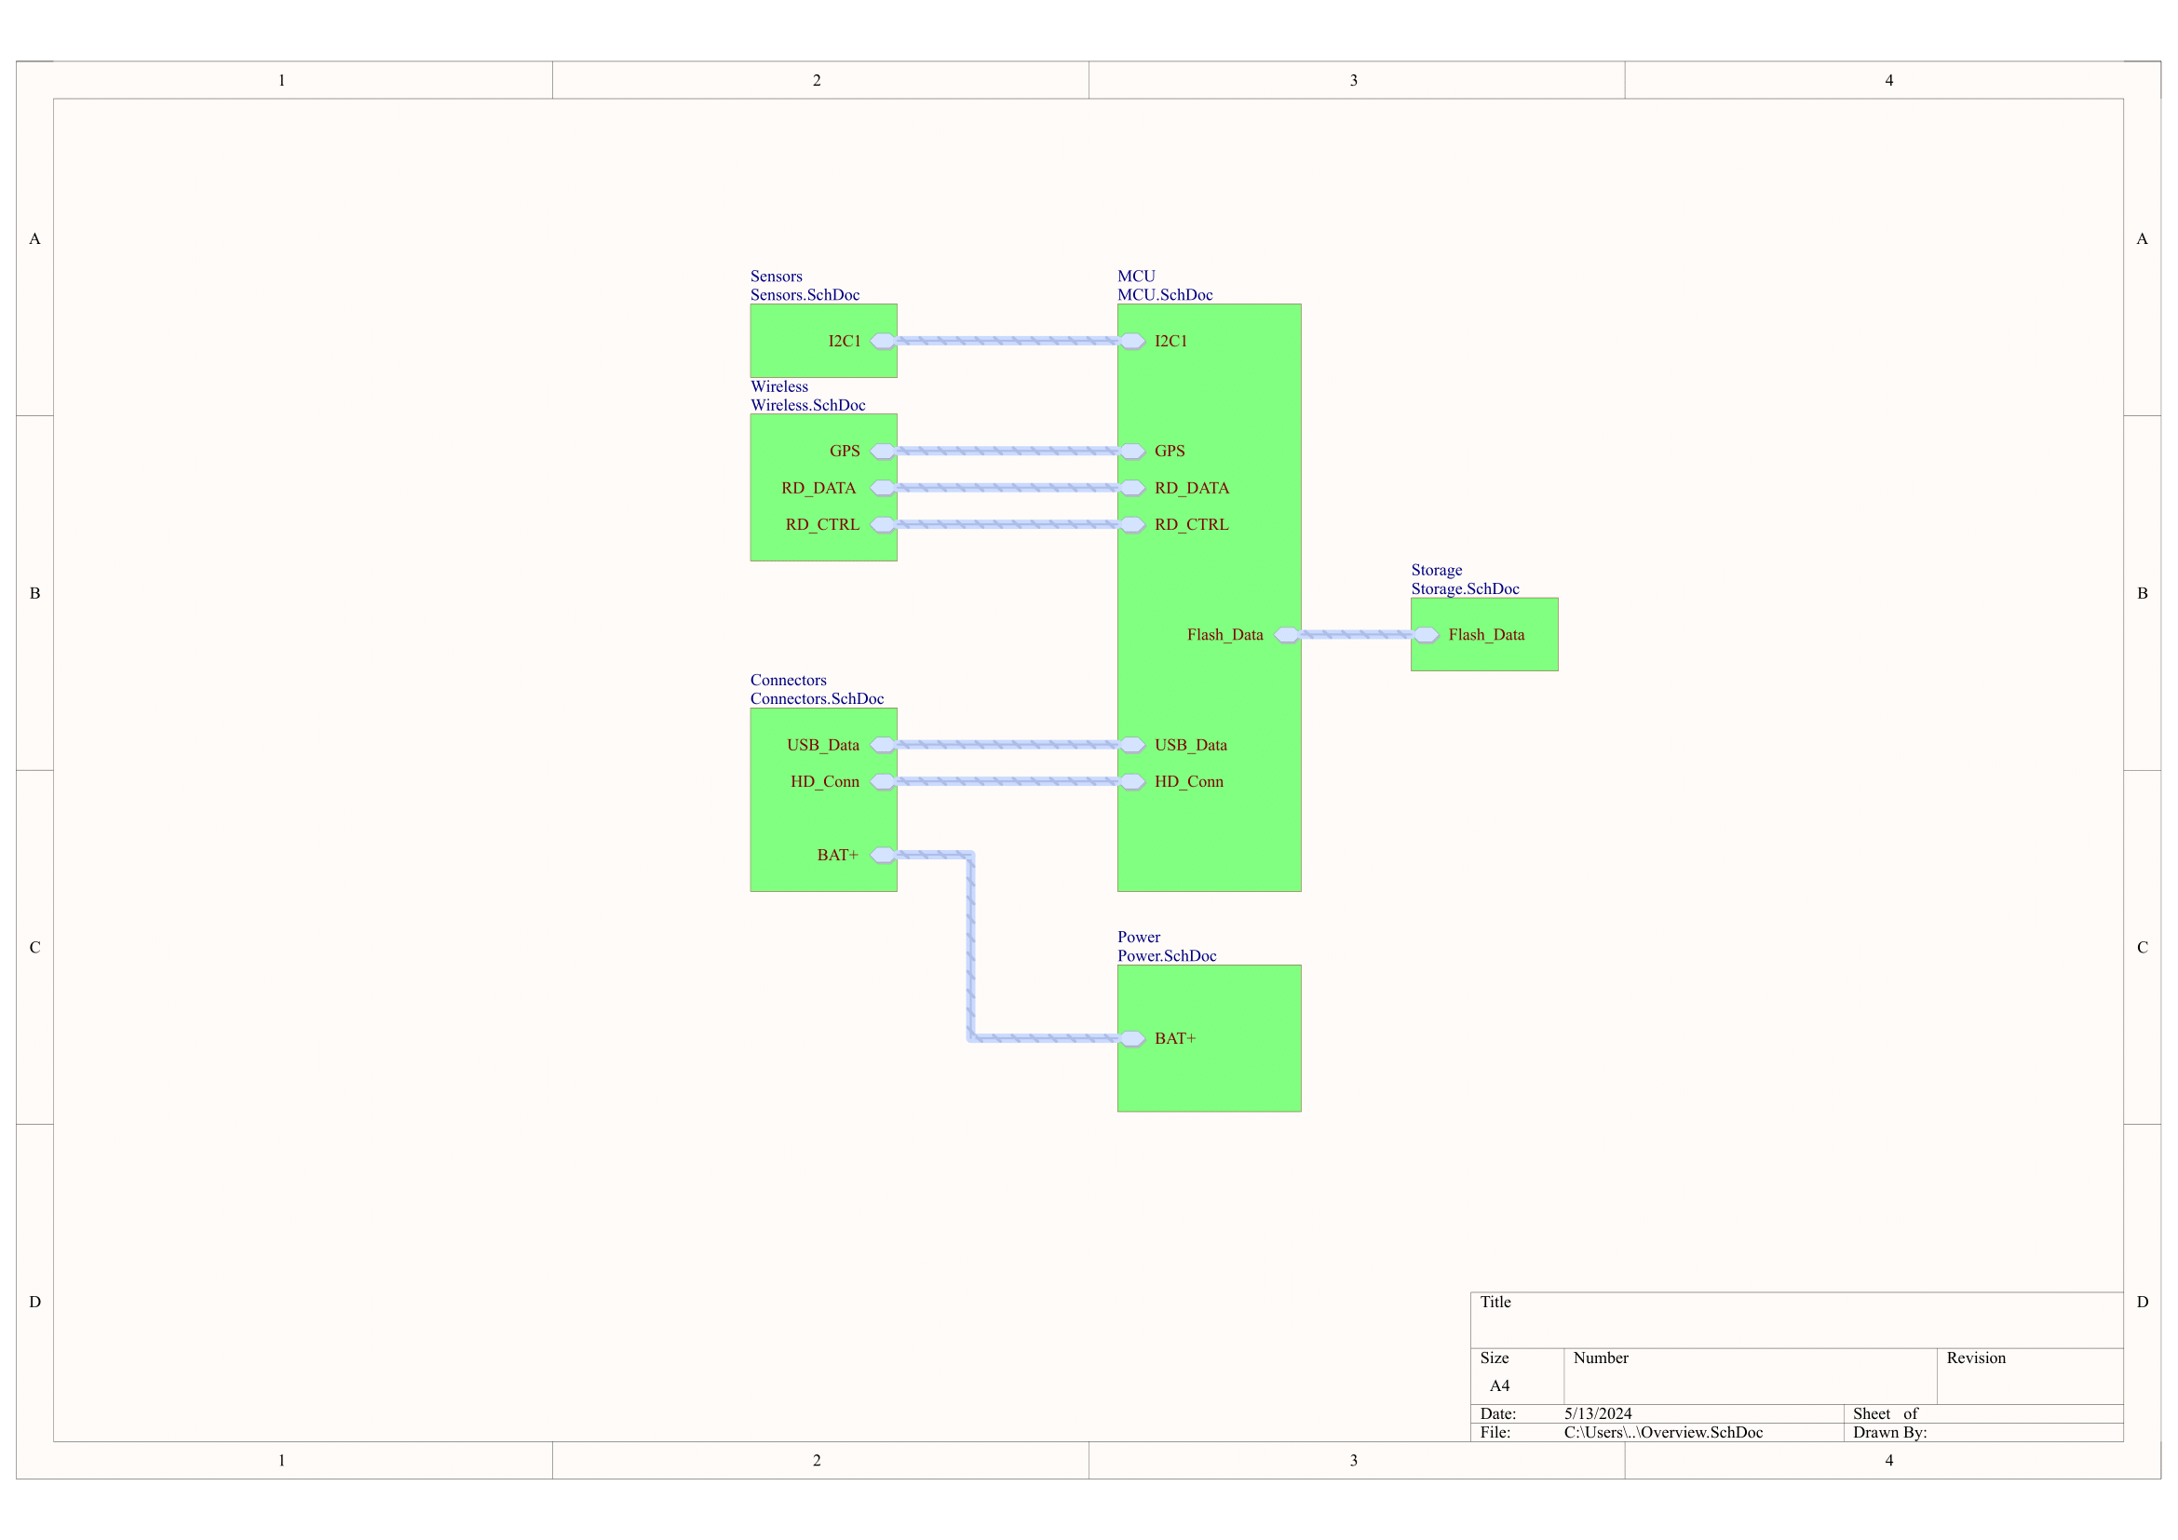Screen dimensions: 2178x1540
Task: Select HD_Conn port icon on Connectors sheet
Action: tap(883, 781)
